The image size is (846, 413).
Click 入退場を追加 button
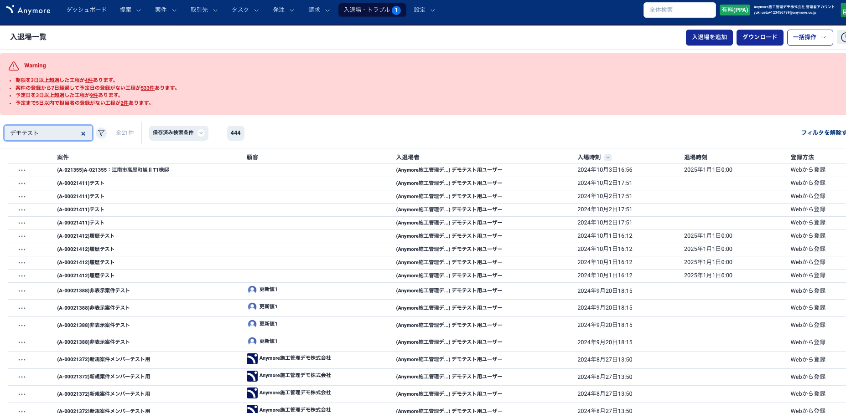(x=709, y=37)
